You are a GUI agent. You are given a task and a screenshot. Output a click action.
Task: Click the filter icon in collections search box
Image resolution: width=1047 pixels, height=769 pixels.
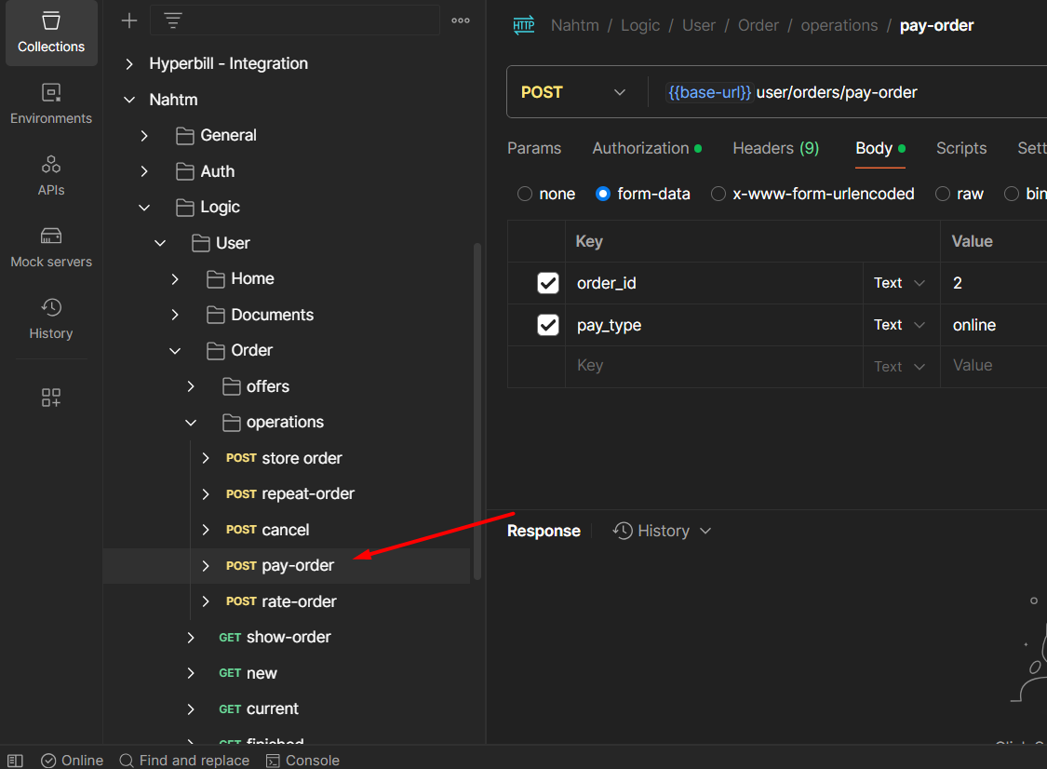click(x=173, y=20)
